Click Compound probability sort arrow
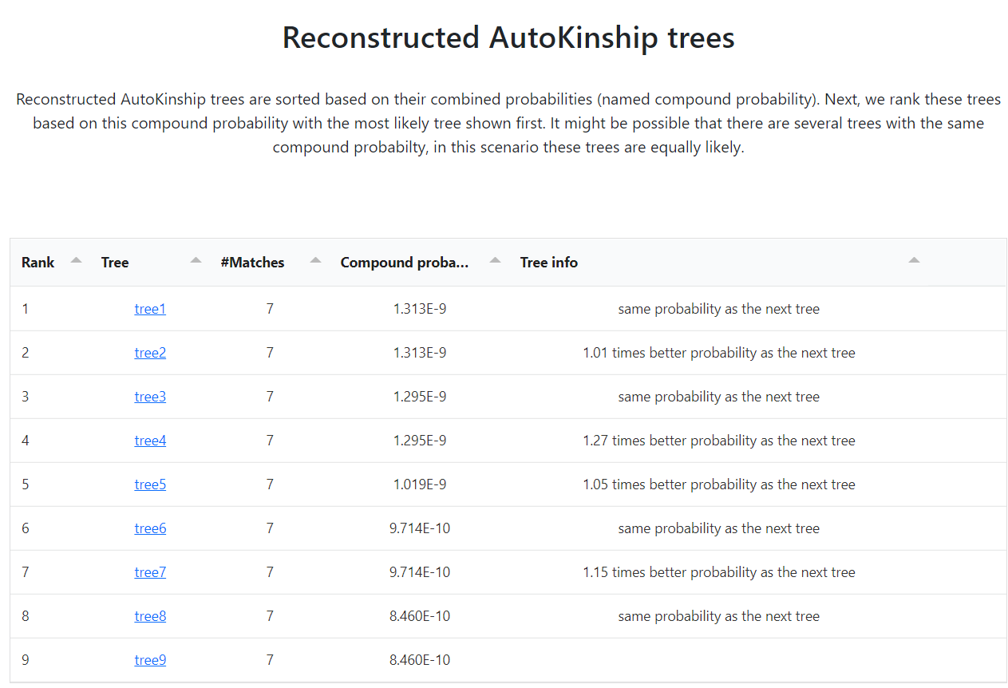Screen dimensions: 1008x688 pyautogui.click(x=495, y=260)
